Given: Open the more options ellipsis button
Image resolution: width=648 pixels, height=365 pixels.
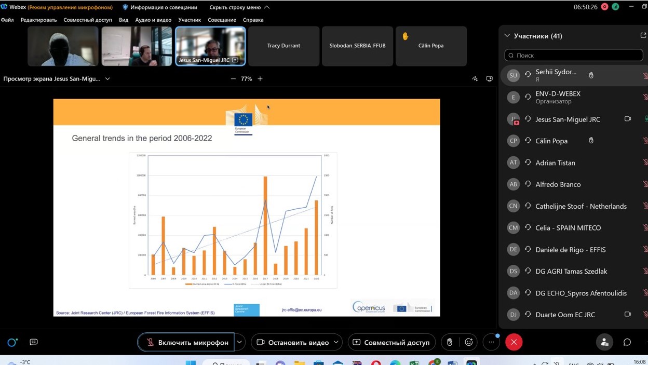Looking at the screenshot, I should (491, 342).
